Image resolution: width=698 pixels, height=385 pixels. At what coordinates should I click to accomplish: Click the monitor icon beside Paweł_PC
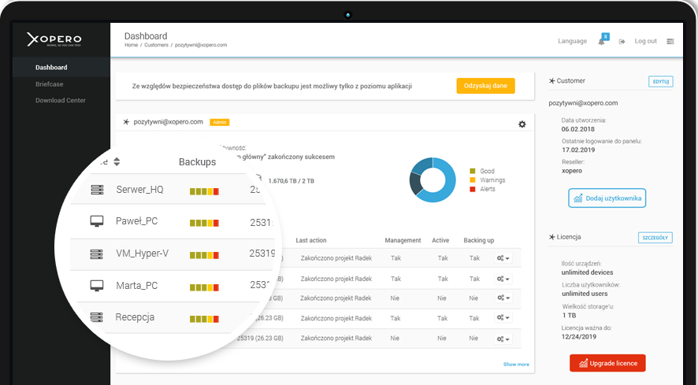98,221
